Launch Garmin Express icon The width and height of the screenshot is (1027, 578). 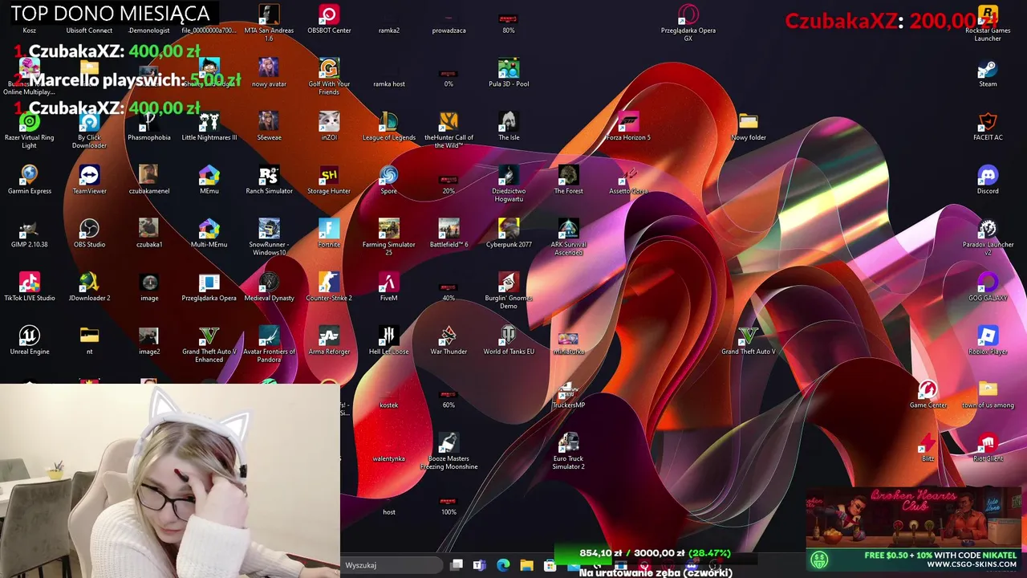[x=30, y=176]
